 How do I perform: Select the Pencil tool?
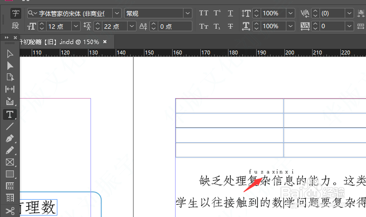pyautogui.click(x=10, y=150)
